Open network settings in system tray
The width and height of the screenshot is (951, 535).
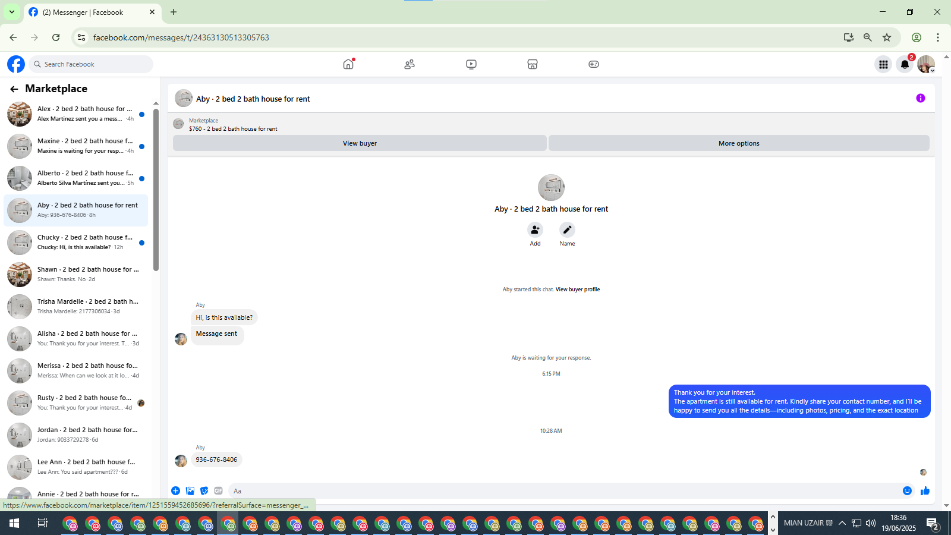[856, 523]
